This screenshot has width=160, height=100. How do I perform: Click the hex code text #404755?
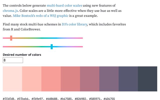(x=109, y=99)
